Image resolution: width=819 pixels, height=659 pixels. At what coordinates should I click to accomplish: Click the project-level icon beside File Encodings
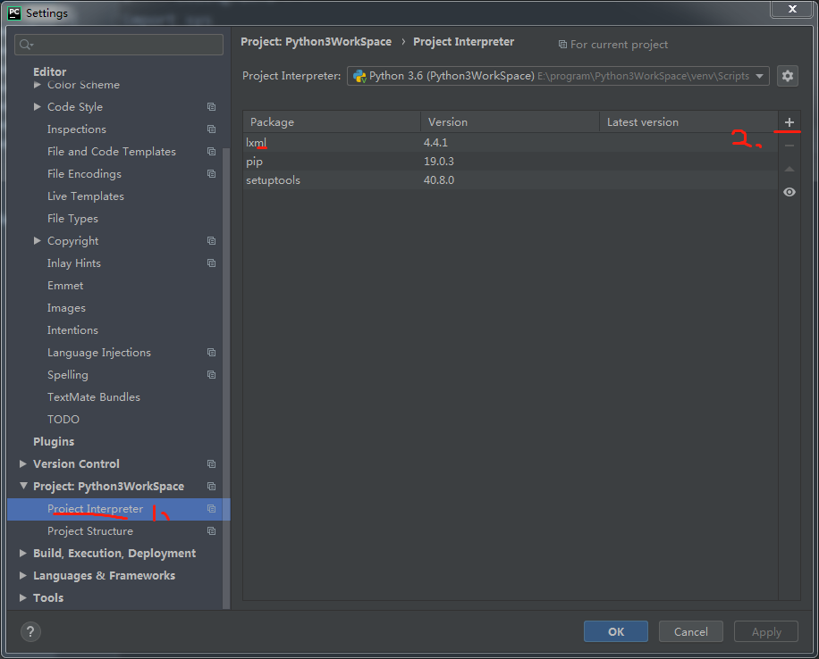211,174
